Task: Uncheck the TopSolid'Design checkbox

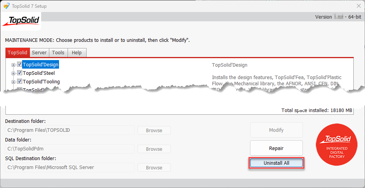Action: 19,64
